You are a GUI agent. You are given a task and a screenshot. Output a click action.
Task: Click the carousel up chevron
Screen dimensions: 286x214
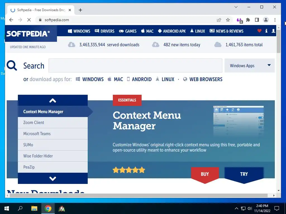point(53,100)
